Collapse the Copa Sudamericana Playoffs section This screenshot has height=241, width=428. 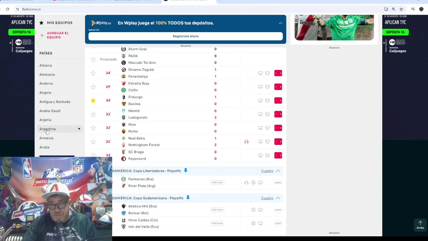pos(278,198)
